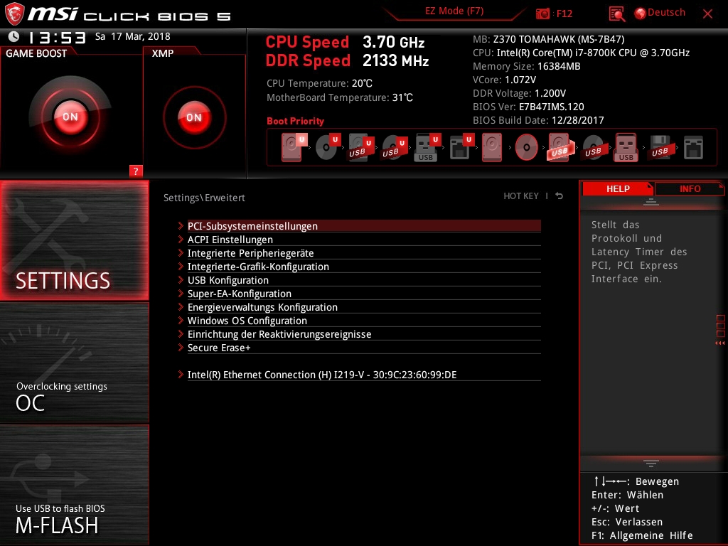Switch to the INFO tab
728x546 pixels.
click(690, 188)
